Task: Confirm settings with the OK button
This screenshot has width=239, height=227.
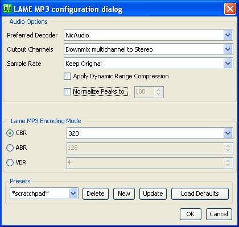Action: pos(190,214)
